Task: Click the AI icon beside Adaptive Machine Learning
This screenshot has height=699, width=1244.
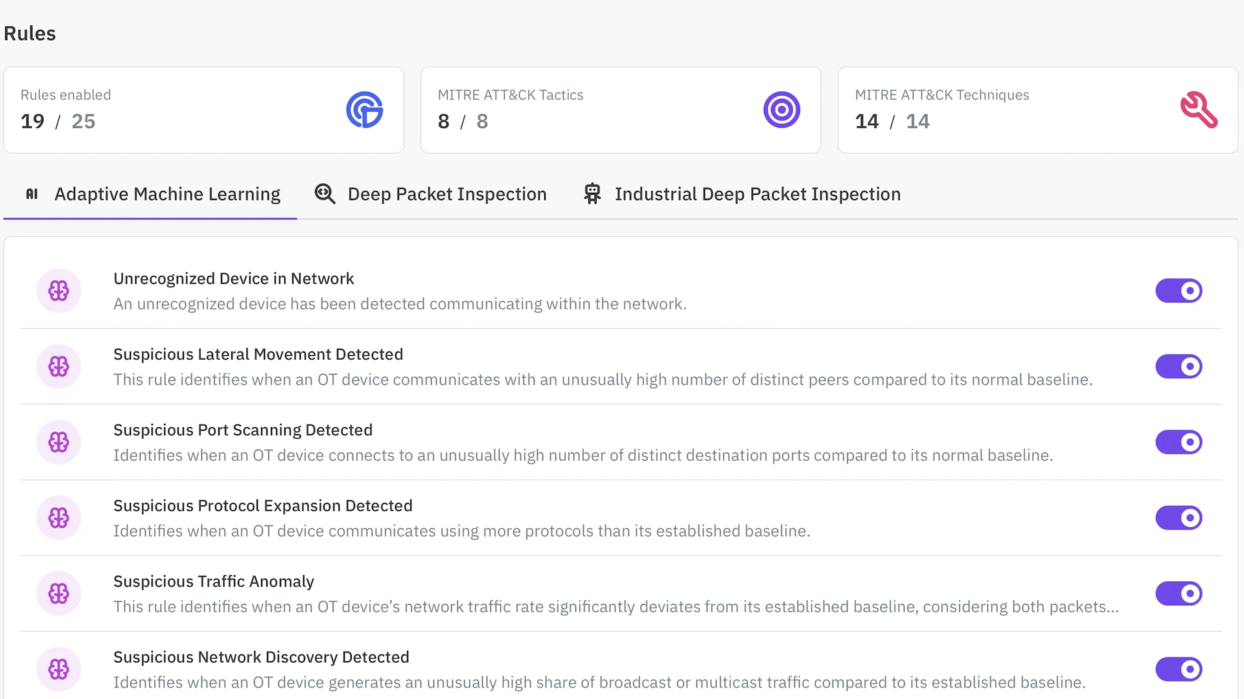Action: [x=32, y=194]
